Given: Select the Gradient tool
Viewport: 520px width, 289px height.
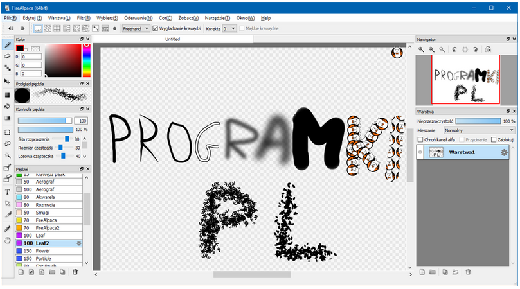Looking at the screenshot, I should 7,118.
